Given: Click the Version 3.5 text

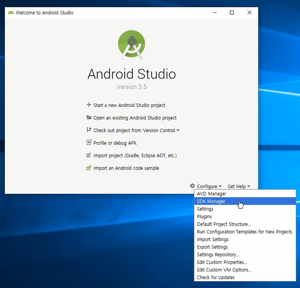Looking at the screenshot, I should point(132,87).
